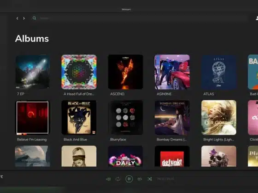Screen dimensions: 258x193
Task: Open A Head Full of Dreams cover art
Action: (79, 72)
